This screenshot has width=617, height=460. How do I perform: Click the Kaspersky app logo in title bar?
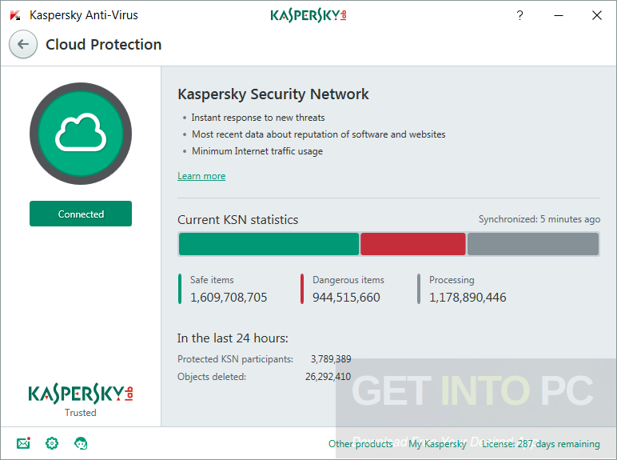point(15,15)
